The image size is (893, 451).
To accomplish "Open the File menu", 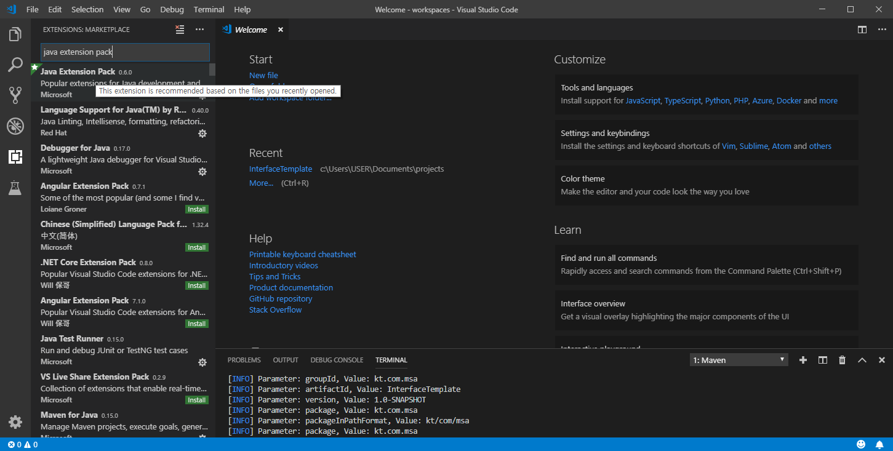I will pyautogui.click(x=33, y=9).
